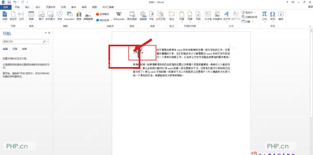313x155 pixels.
Task: Insert online video (联机视频)
Action: coord(132,16)
